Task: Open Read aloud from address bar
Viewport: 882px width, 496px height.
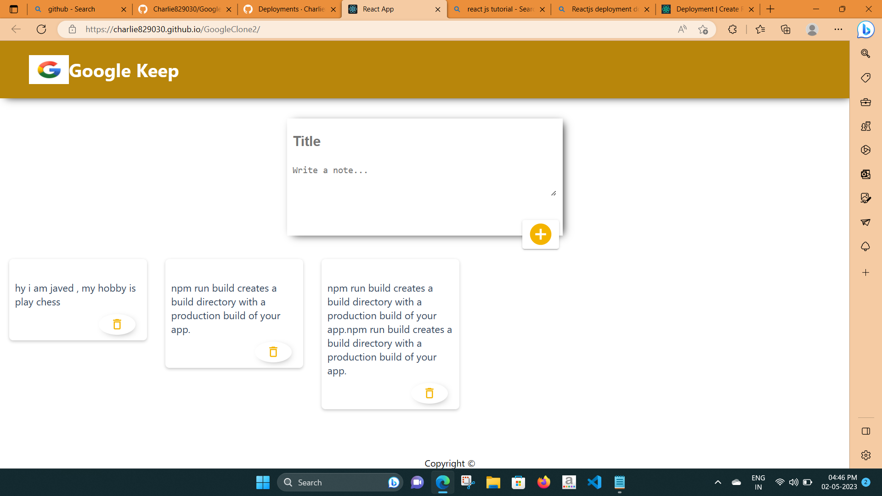Action: coord(682,29)
